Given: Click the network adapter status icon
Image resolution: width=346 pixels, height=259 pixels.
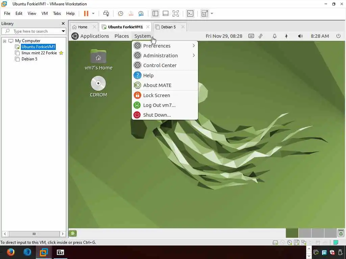Looking at the screenshot, I should point(304,242).
